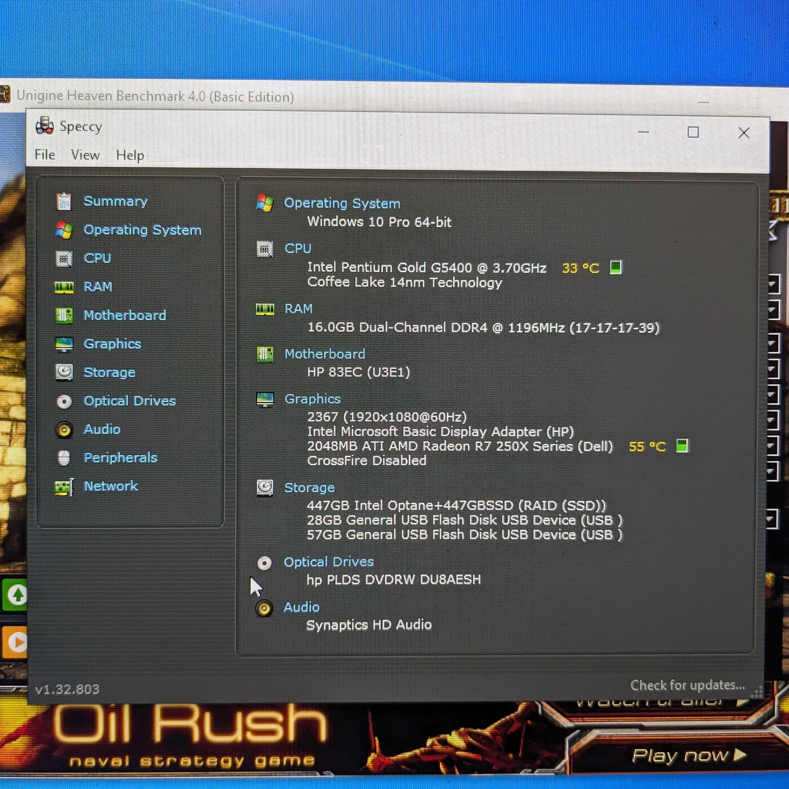Click the Check for updates link
789x789 pixels.
(x=688, y=685)
